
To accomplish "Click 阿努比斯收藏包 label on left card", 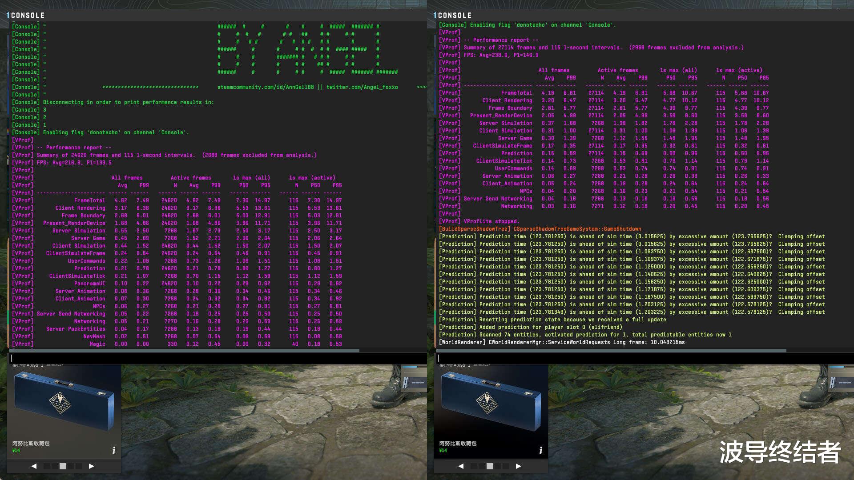I will 31,443.
